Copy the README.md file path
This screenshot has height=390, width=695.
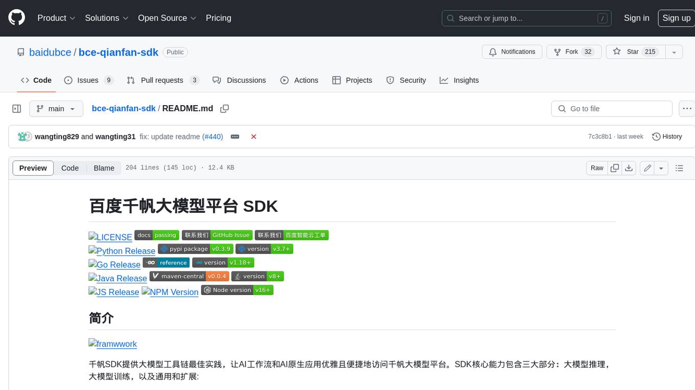tap(224, 109)
